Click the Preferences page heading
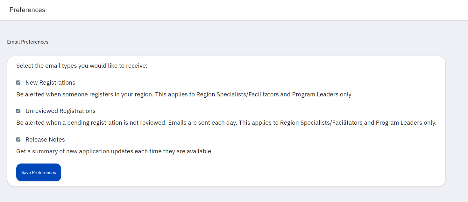468x202 pixels. [27, 10]
